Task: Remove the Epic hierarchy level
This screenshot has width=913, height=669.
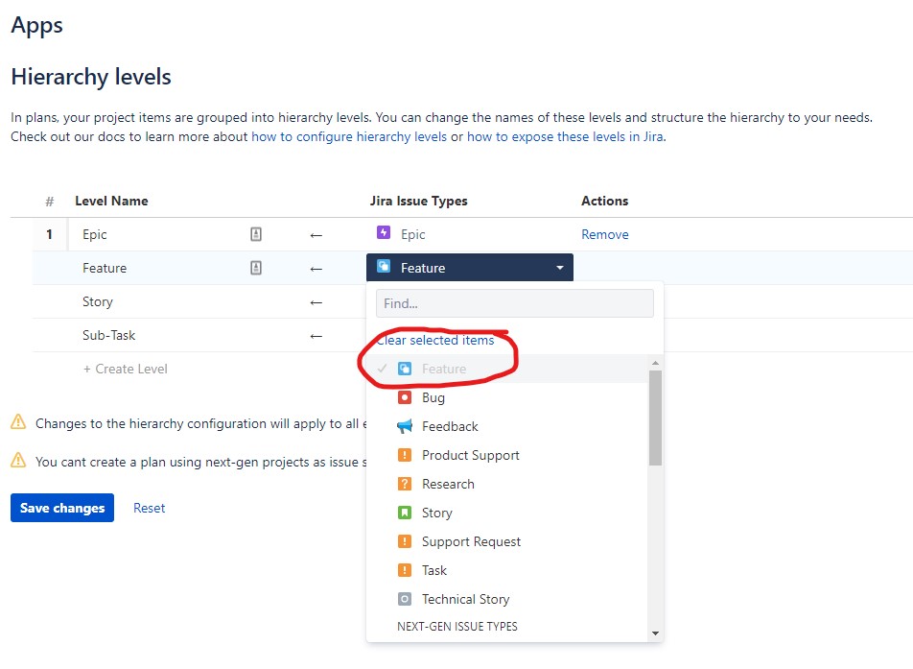Action: click(x=605, y=234)
